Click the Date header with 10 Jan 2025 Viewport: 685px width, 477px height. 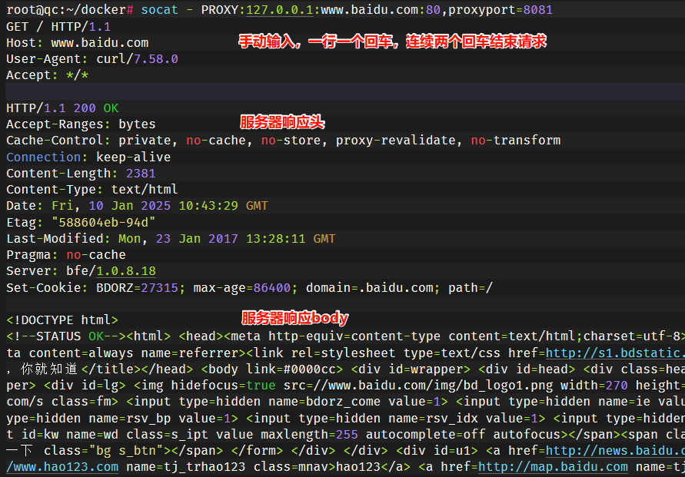137,206
